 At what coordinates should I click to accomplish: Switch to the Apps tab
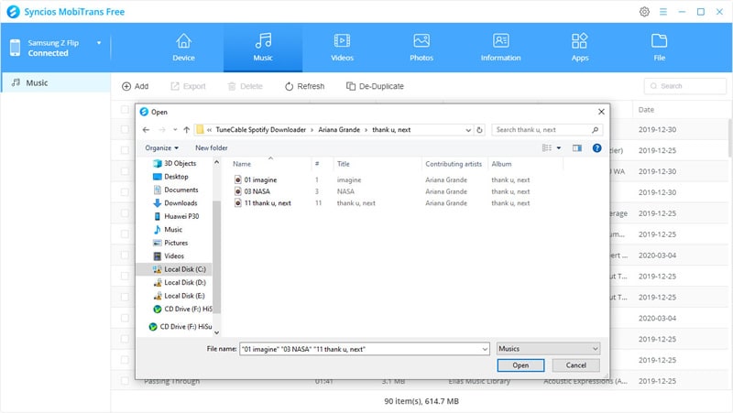click(x=580, y=48)
